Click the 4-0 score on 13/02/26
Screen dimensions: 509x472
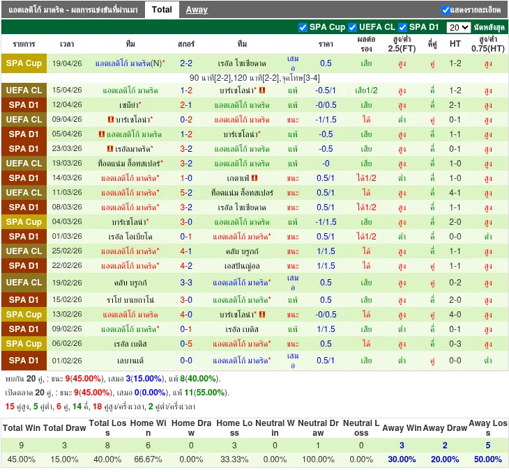[186, 315]
